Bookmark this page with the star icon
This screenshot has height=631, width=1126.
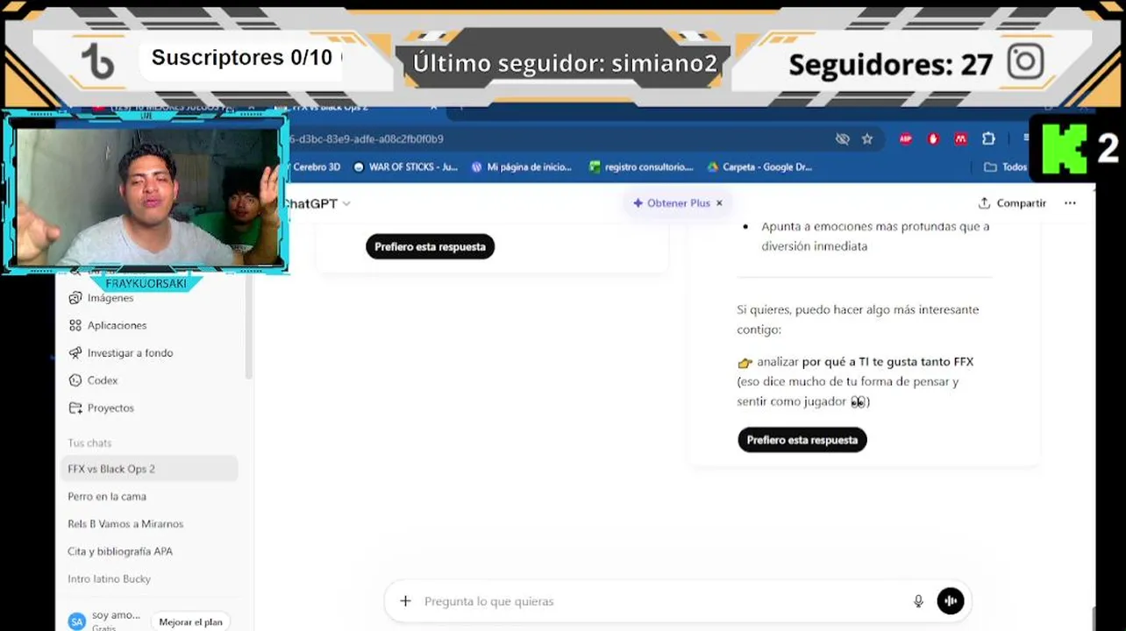(867, 139)
